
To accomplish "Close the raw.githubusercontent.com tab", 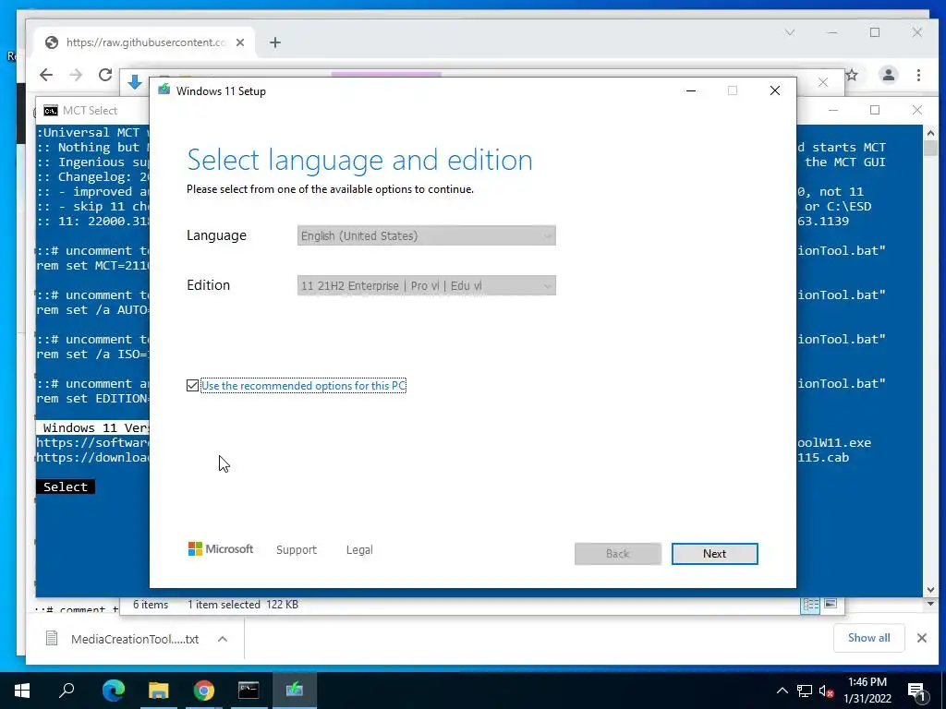I will tap(240, 42).
